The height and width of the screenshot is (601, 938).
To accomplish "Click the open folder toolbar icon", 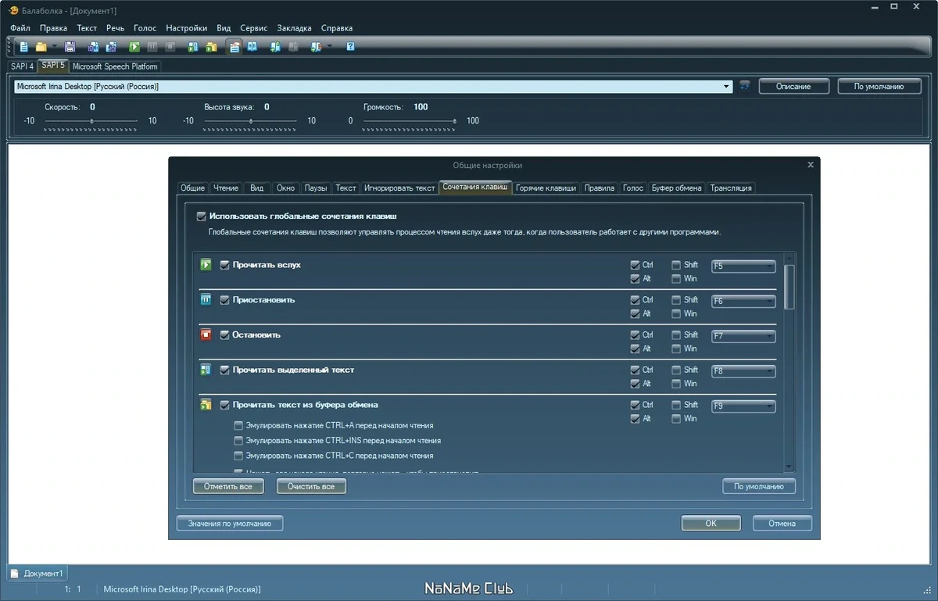I will [x=41, y=47].
